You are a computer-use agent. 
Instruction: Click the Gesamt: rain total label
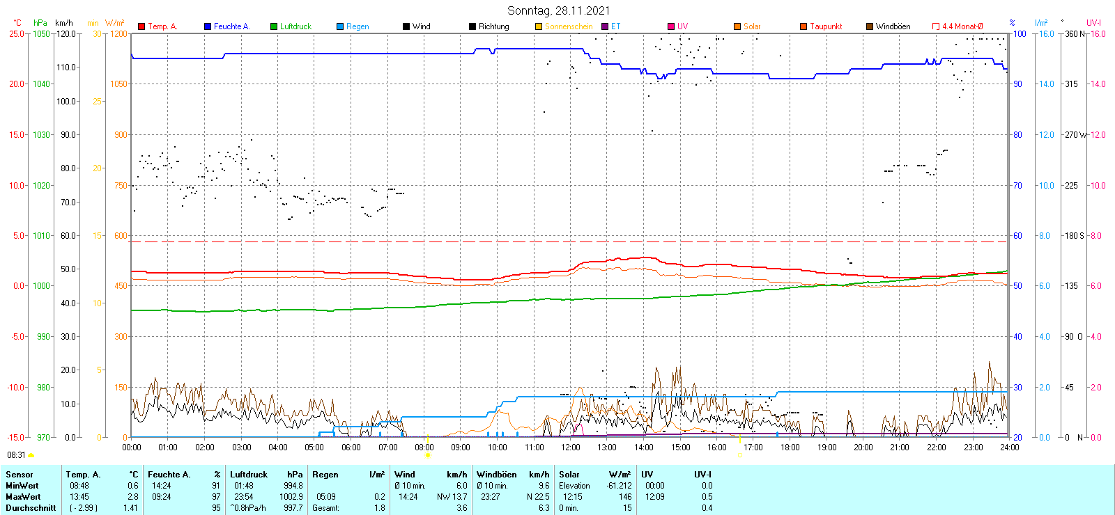(325, 508)
